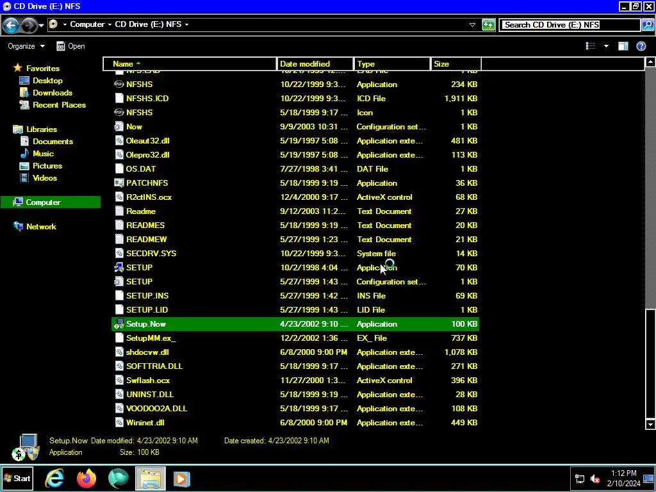
Task: Select the 70 KB SETUP Application icon
Action: [119, 267]
